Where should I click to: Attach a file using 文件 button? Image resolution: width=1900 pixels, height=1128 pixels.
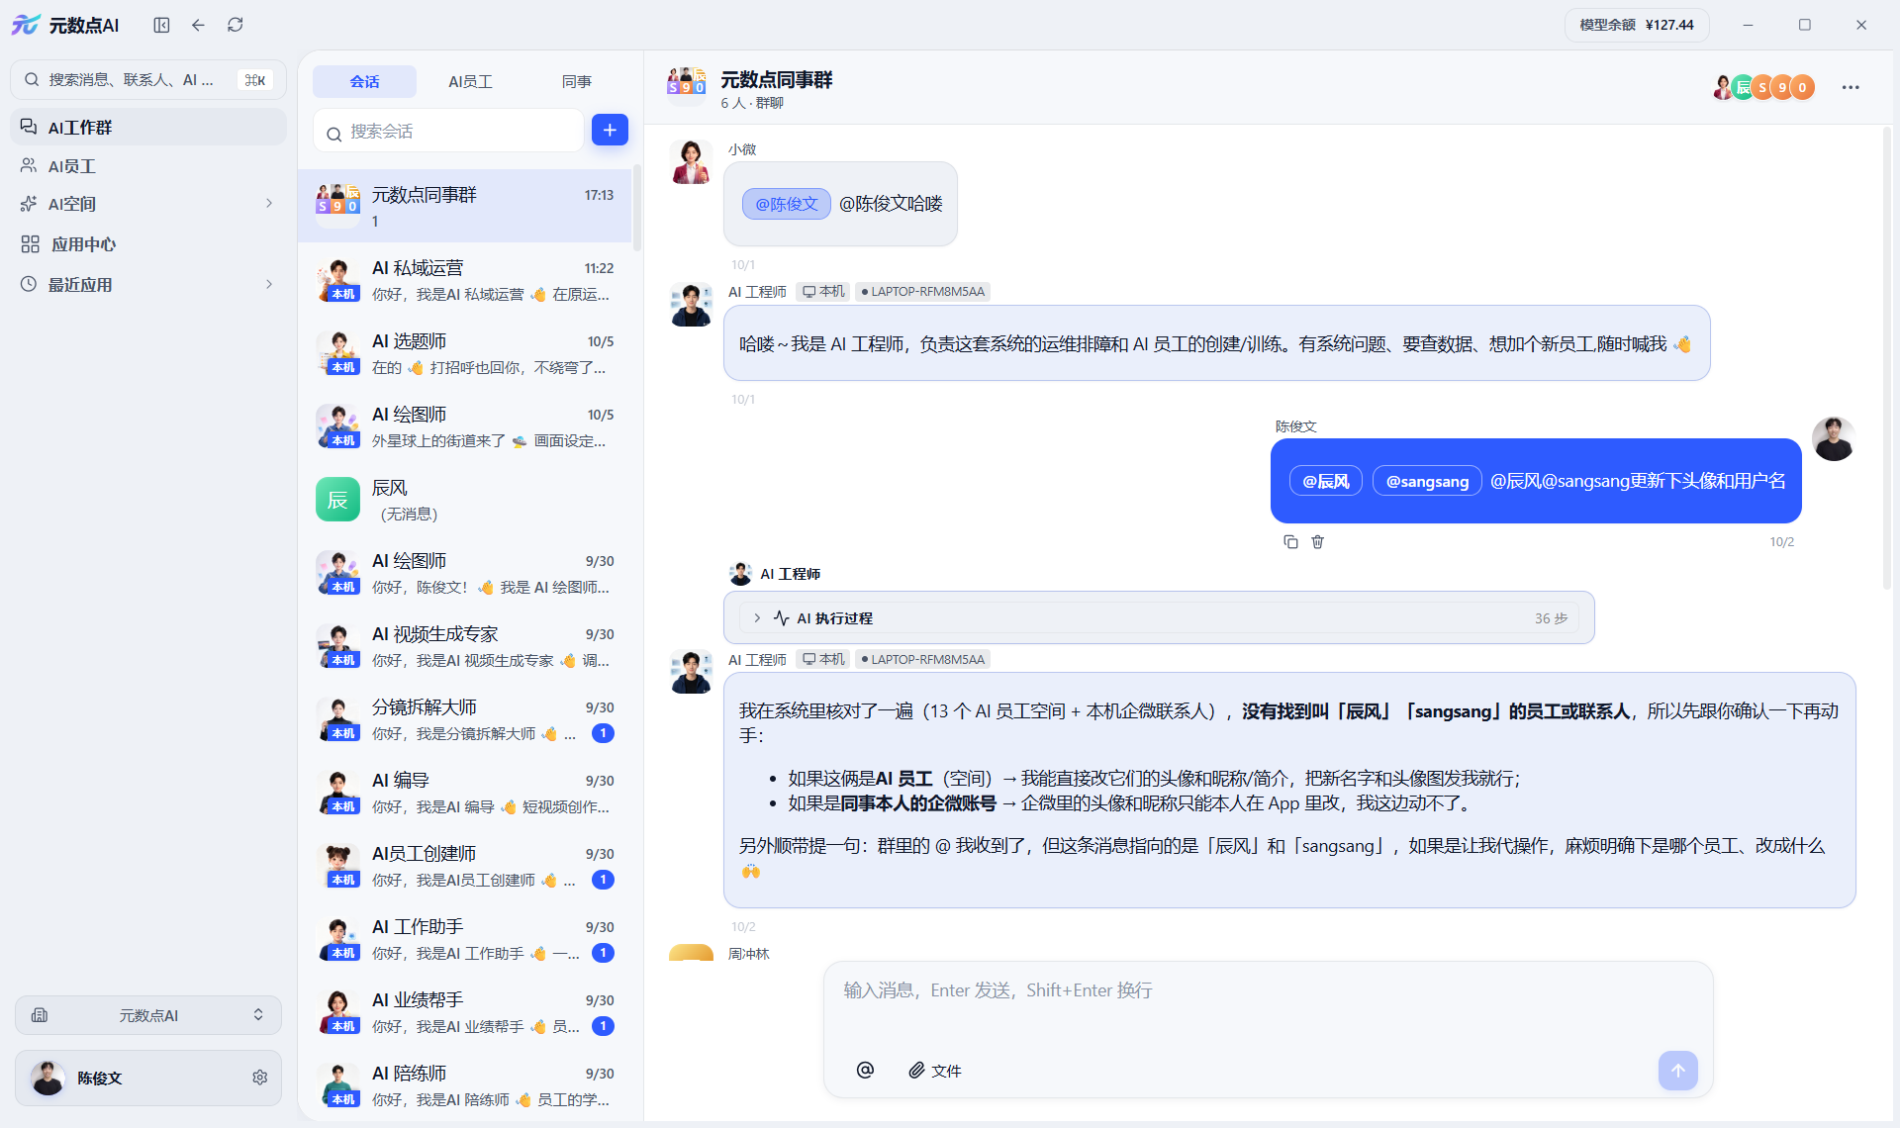(x=935, y=1071)
